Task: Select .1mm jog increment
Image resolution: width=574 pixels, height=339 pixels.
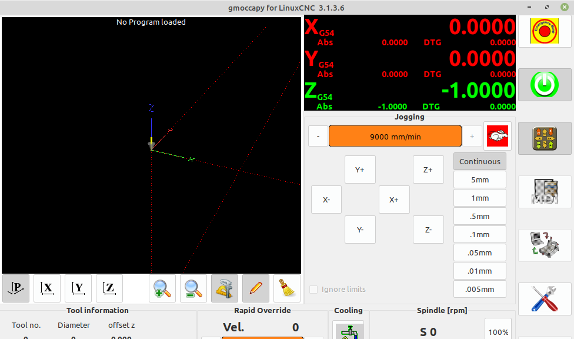Action: 479,235
